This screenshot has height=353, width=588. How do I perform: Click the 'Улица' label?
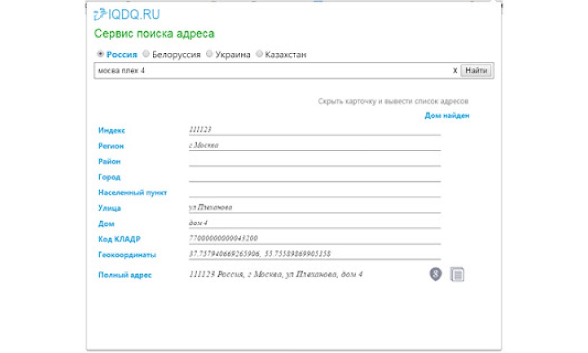click(x=109, y=208)
